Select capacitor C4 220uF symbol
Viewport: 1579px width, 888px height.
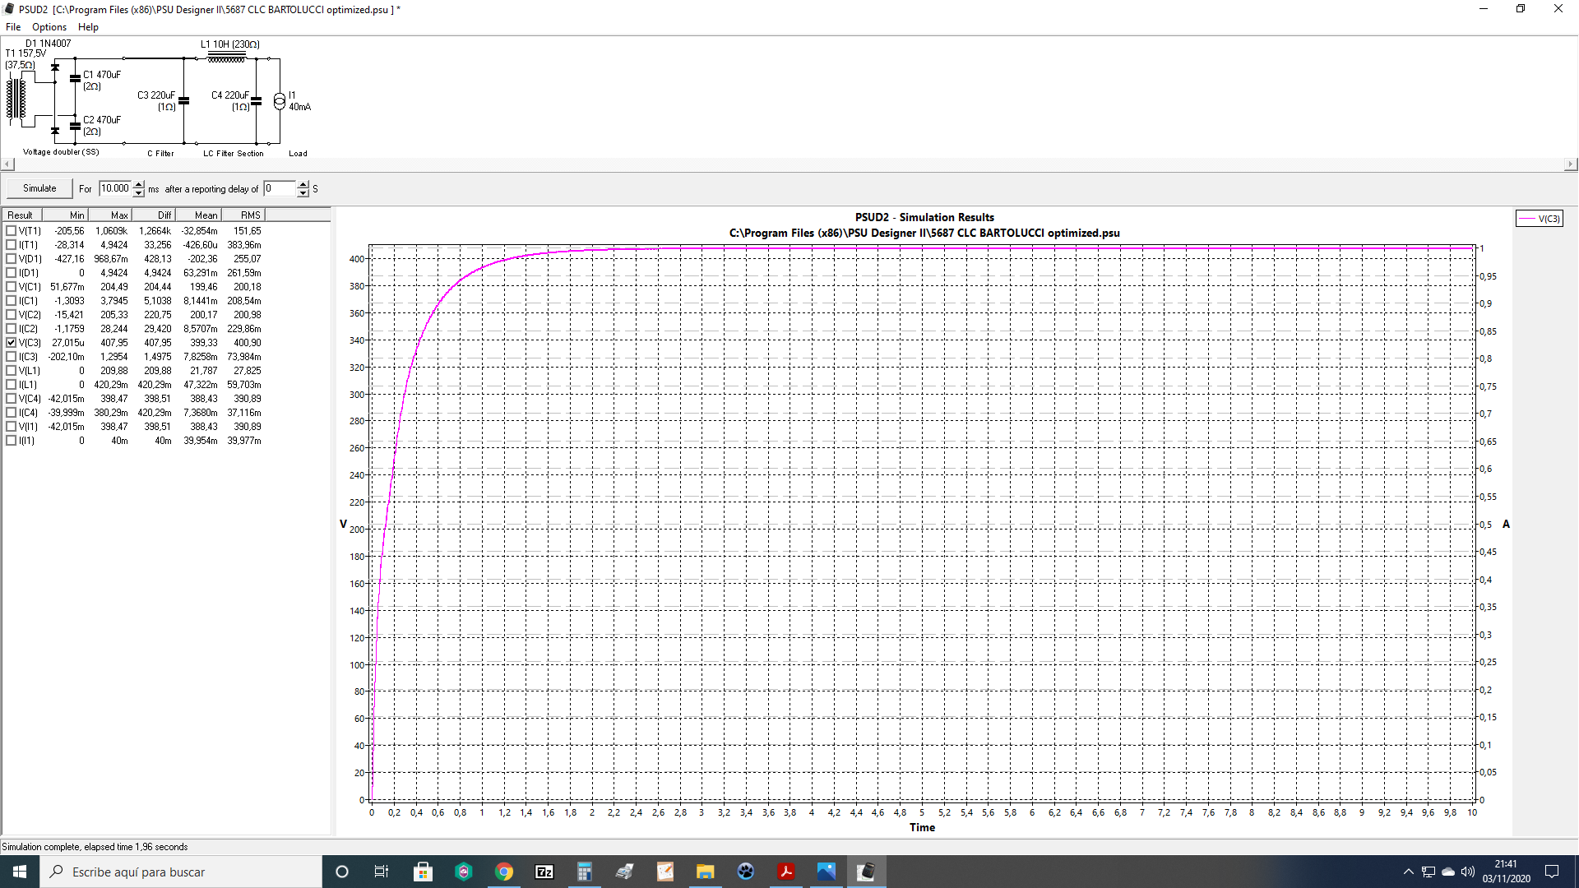click(x=257, y=101)
